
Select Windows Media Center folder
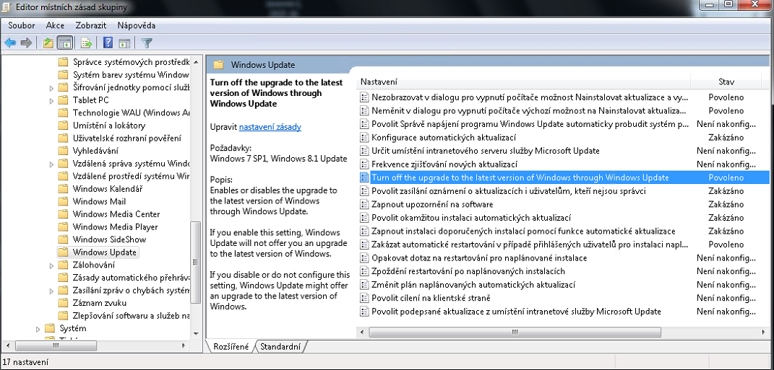[x=116, y=214]
